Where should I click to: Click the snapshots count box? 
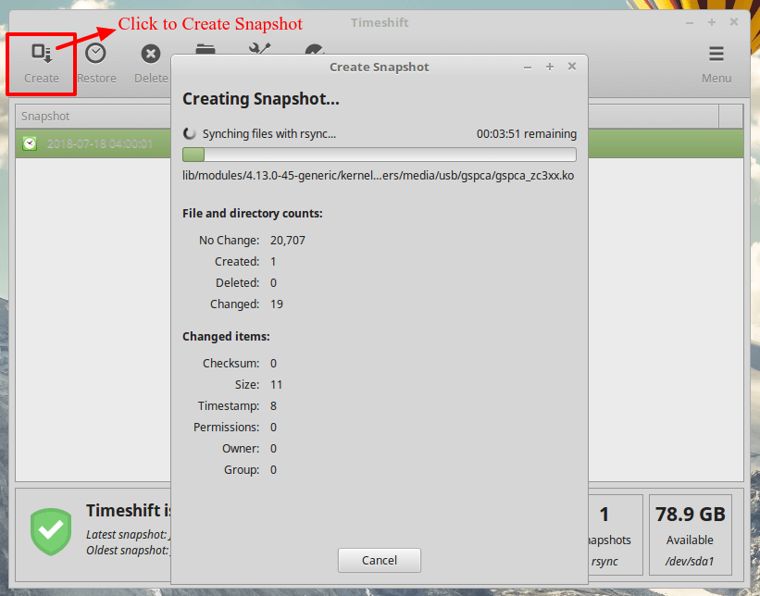616,535
